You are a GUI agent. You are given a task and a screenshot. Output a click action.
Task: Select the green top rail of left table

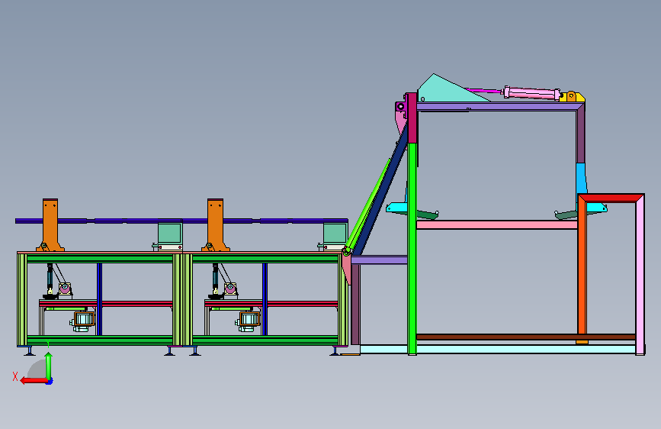99,259
